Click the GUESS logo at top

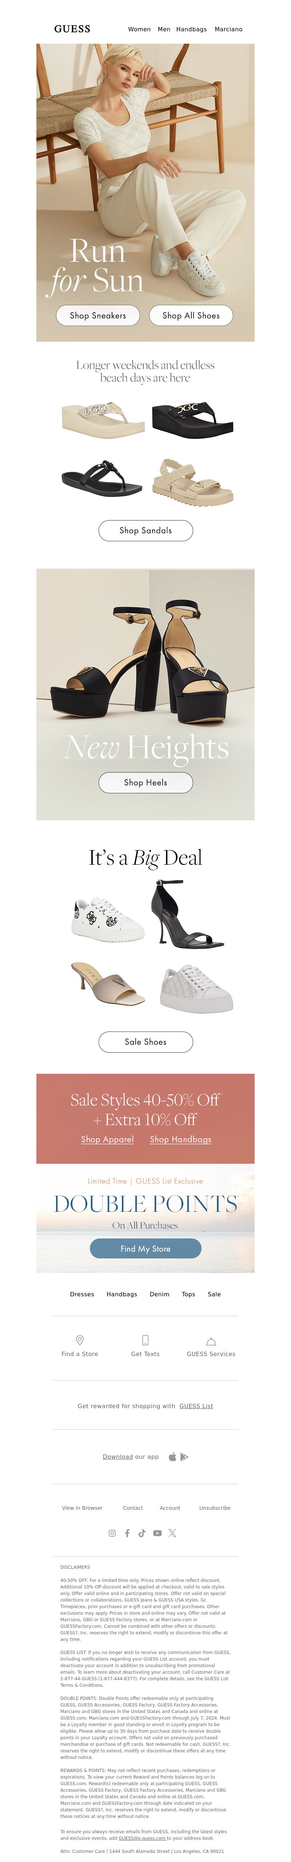point(72,29)
